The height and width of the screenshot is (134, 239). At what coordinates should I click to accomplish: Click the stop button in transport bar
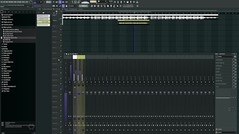[41, 2]
